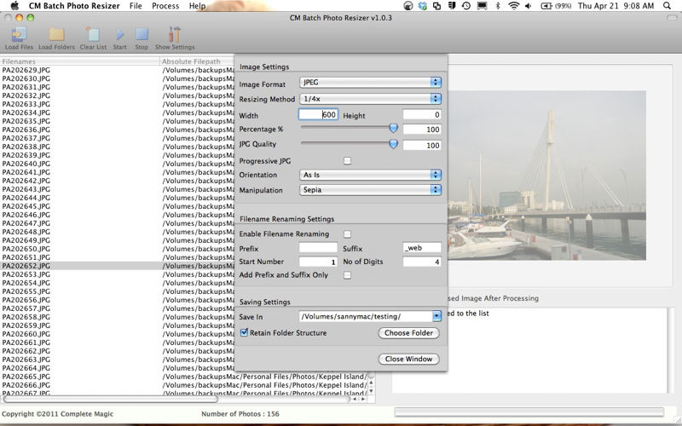This screenshot has width=682, height=426.
Task: Open the File menu
Action: coord(136,6)
